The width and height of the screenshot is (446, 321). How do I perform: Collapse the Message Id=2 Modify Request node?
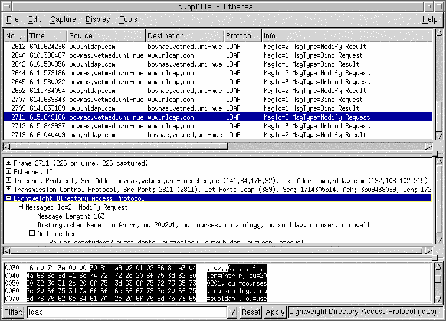20,207
